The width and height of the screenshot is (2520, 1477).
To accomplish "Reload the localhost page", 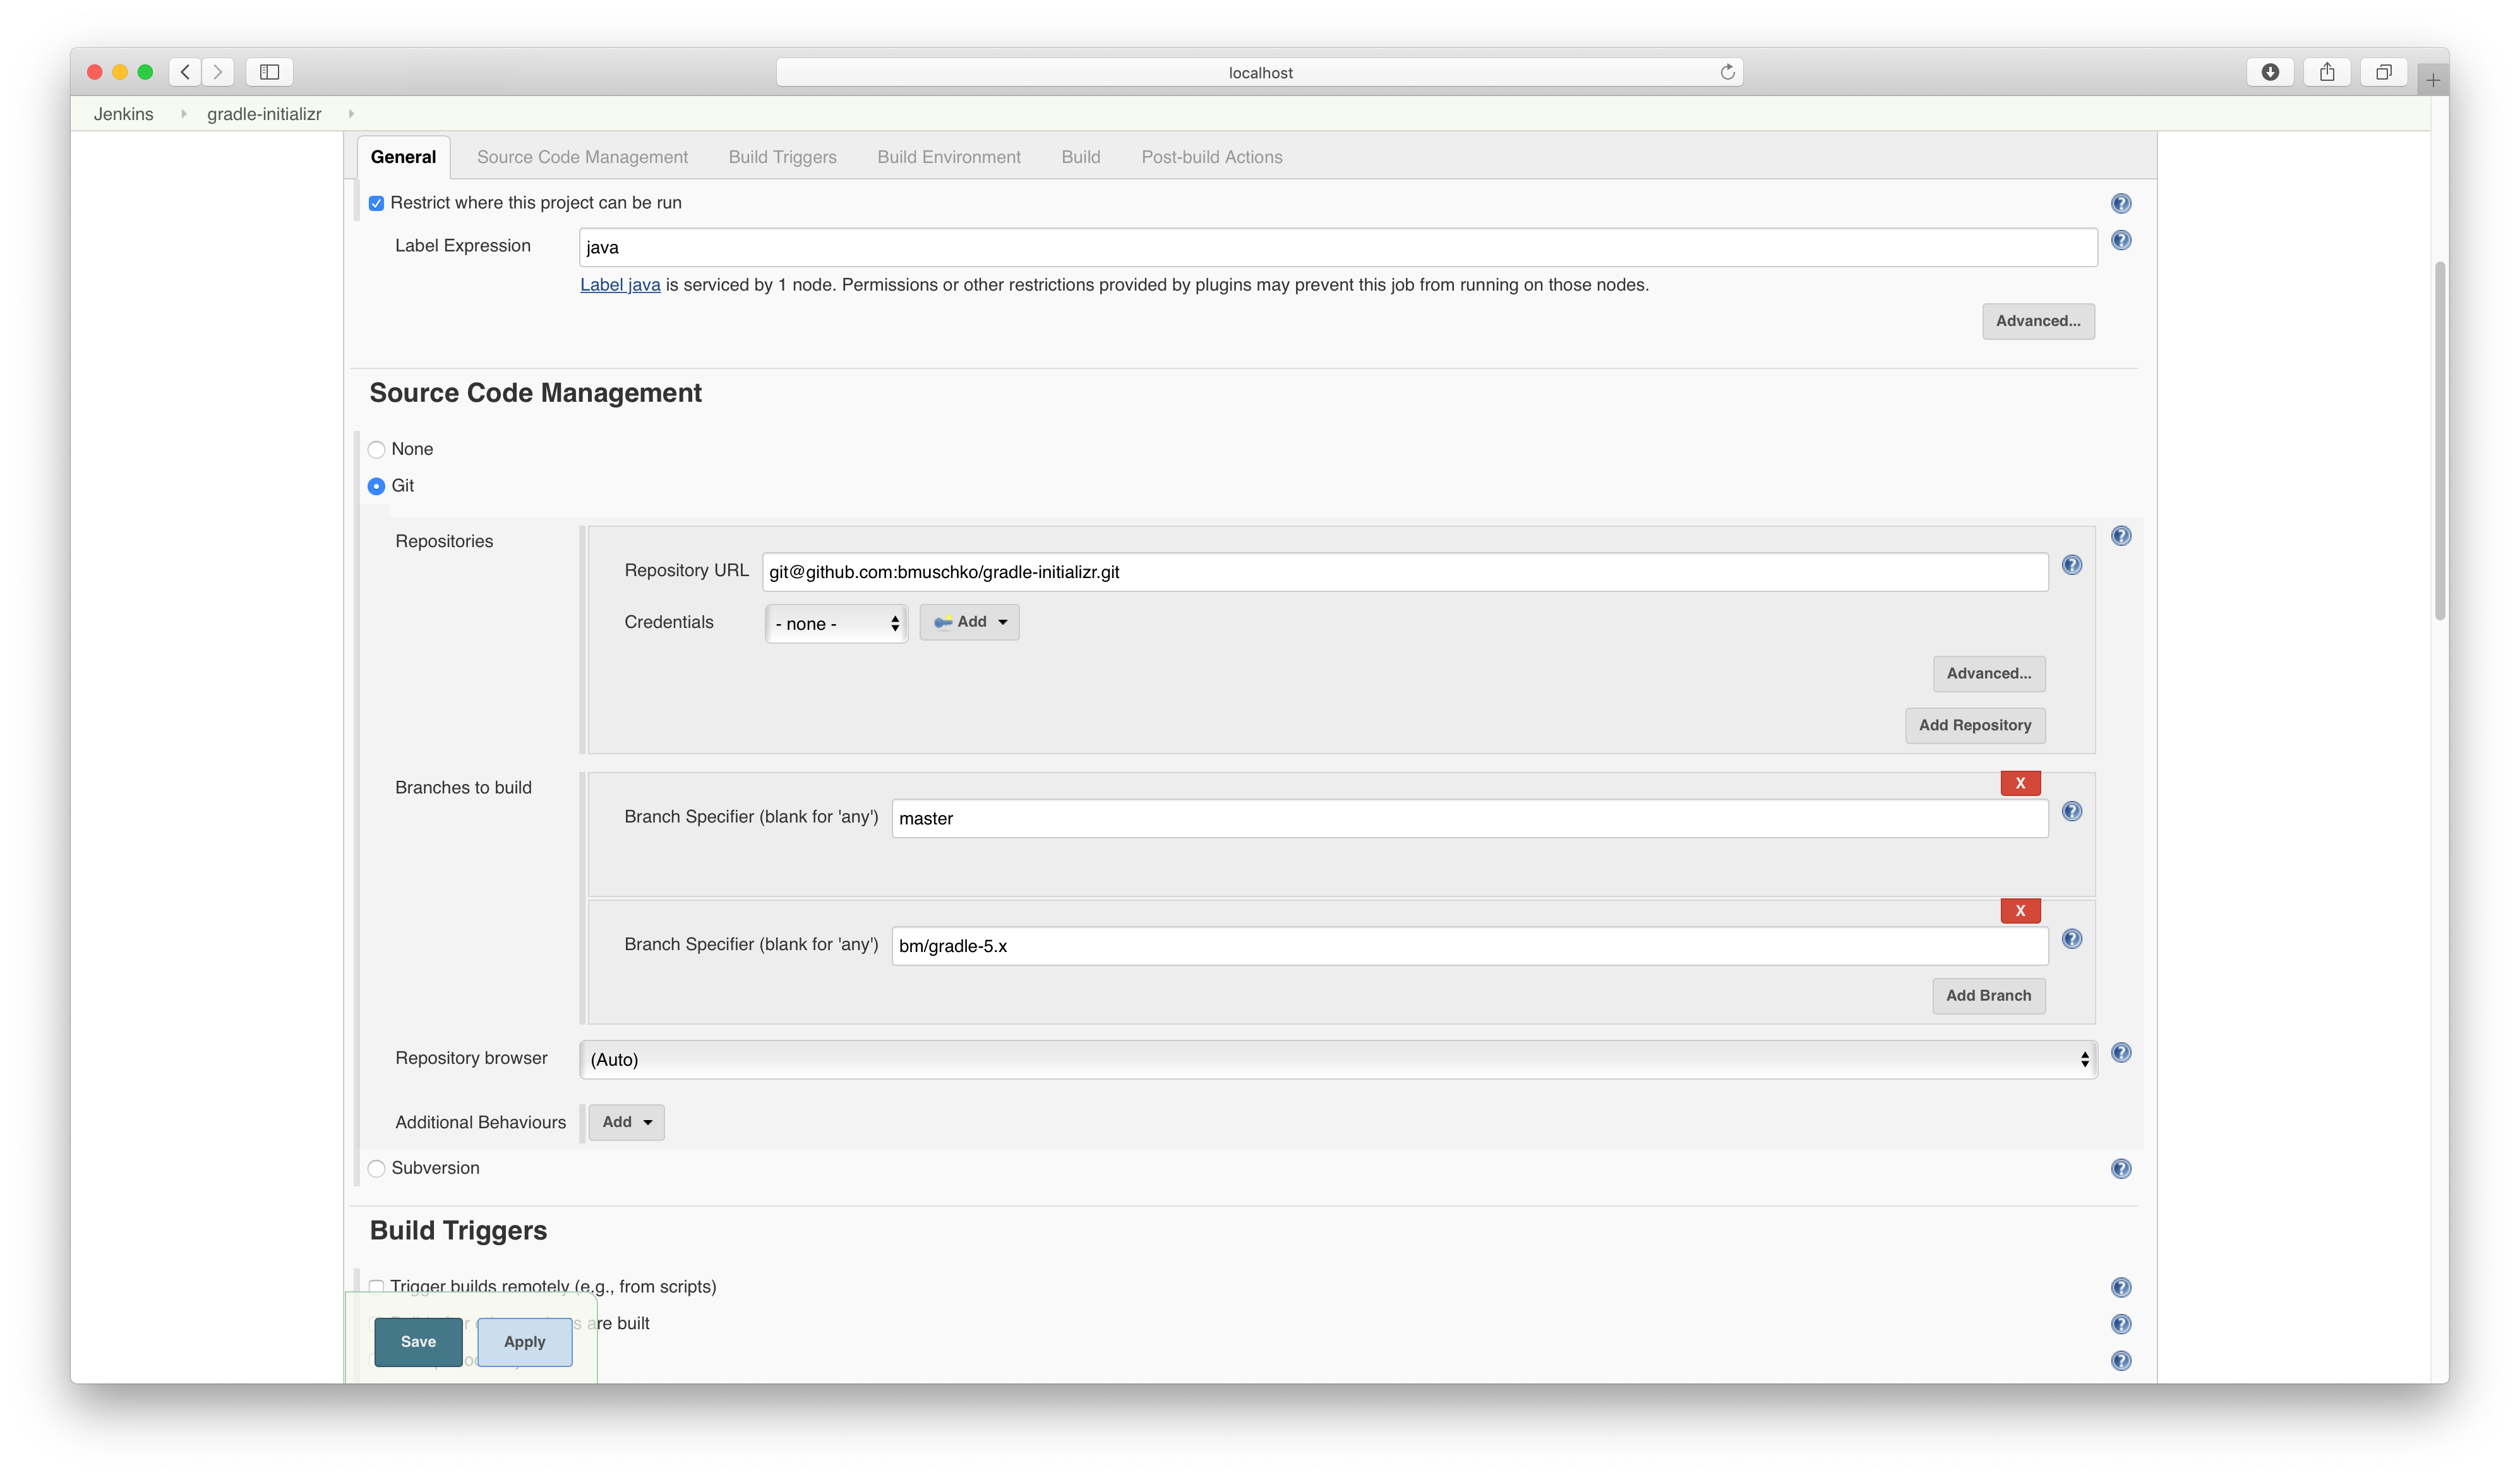I will tap(1727, 72).
